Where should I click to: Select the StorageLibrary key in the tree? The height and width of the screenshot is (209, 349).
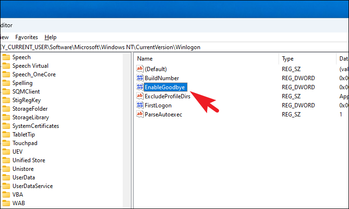[x=31, y=117]
